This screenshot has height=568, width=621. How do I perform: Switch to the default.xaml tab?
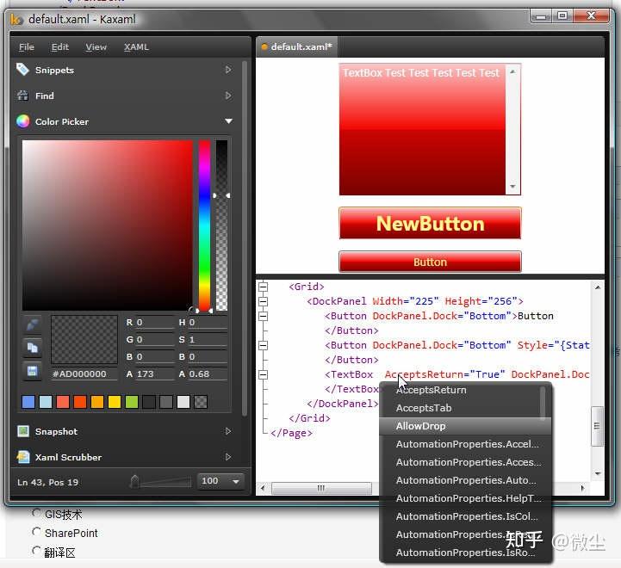(297, 46)
